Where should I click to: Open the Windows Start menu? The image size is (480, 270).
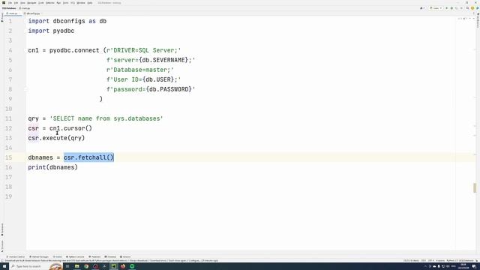(x=4, y=266)
